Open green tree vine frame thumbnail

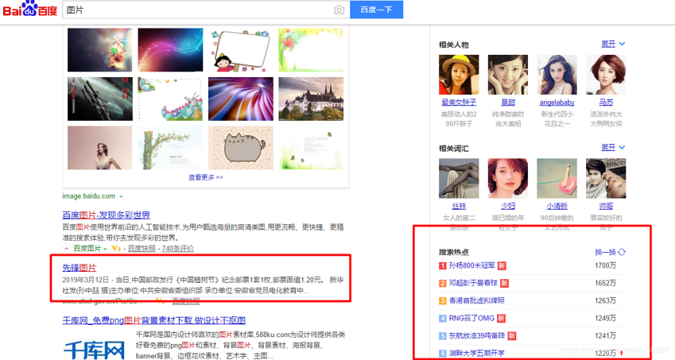click(x=170, y=148)
